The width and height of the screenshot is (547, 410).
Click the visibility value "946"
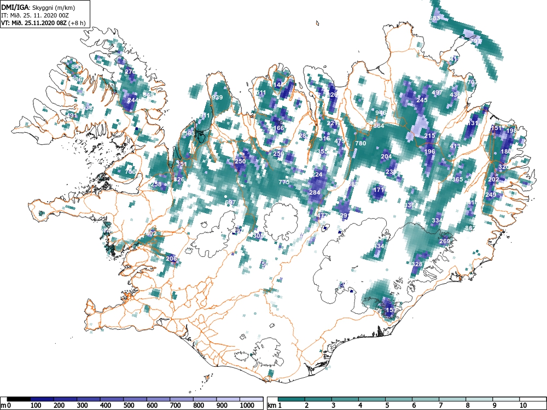point(381,113)
